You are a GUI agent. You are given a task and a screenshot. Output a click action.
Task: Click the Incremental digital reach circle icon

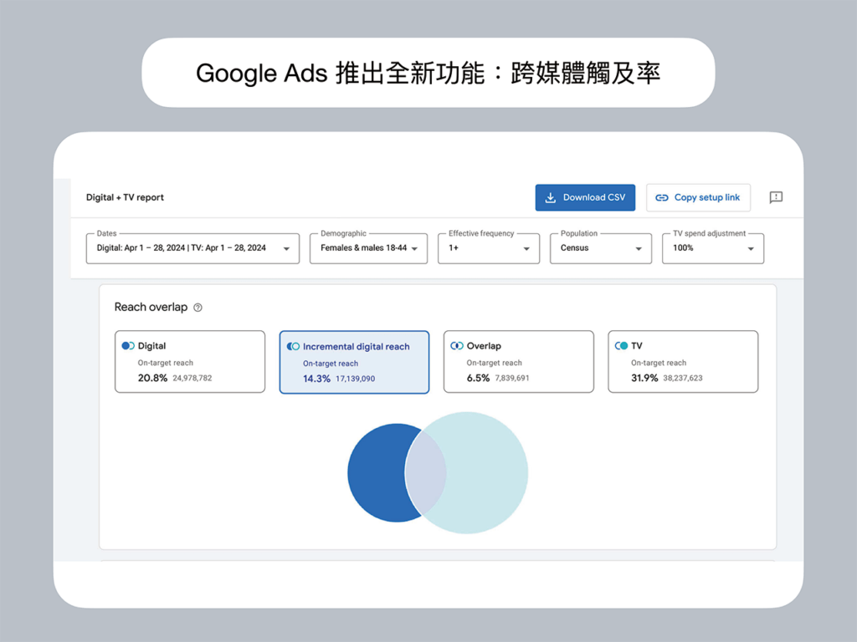point(293,346)
